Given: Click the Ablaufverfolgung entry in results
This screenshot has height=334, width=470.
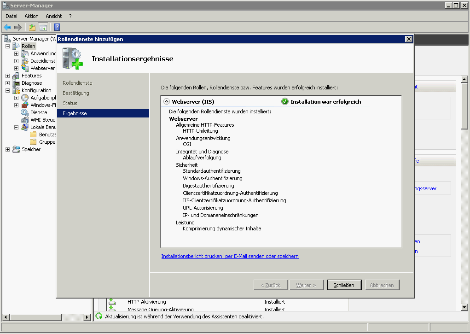Looking at the screenshot, I should click(x=202, y=158).
